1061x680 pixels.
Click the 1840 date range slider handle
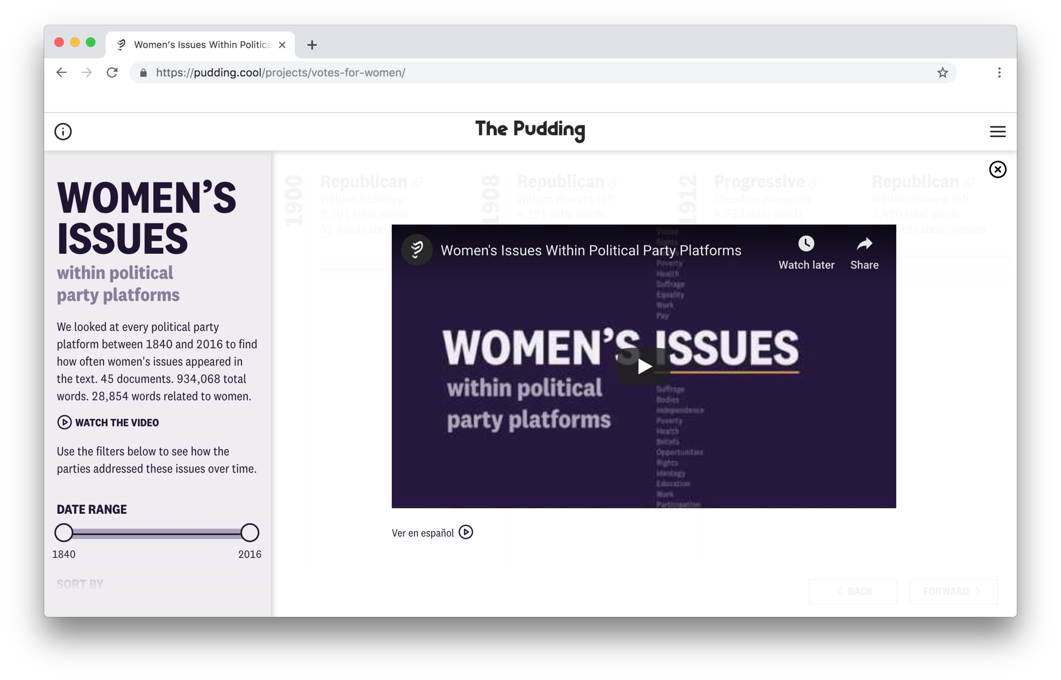(64, 533)
